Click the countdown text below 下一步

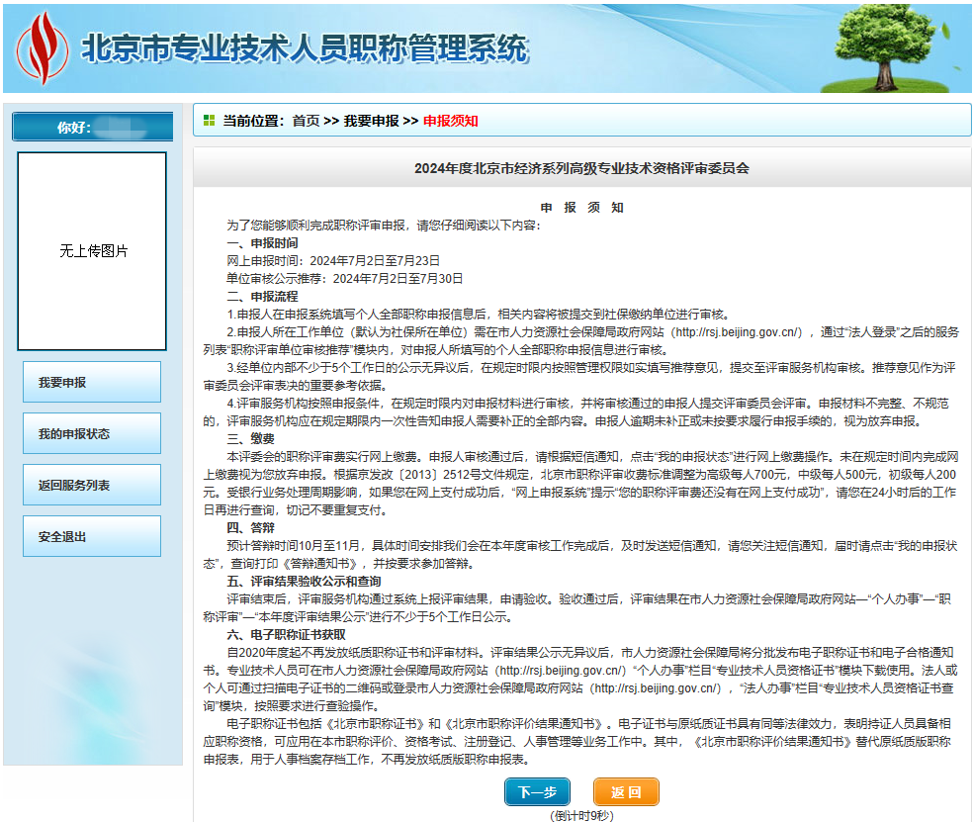(582, 815)
